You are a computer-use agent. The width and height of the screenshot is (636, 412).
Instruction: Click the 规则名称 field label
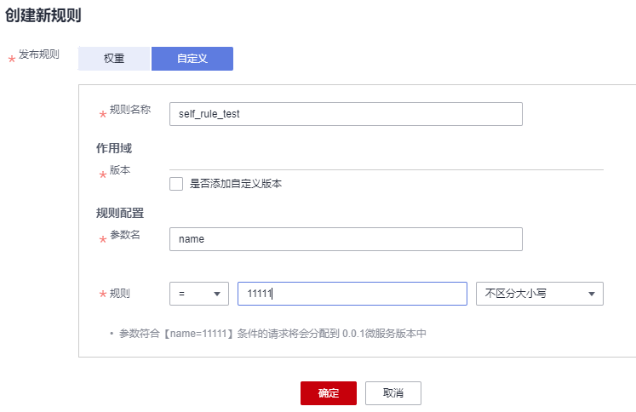pyautogui.click(x=130, y=110)
